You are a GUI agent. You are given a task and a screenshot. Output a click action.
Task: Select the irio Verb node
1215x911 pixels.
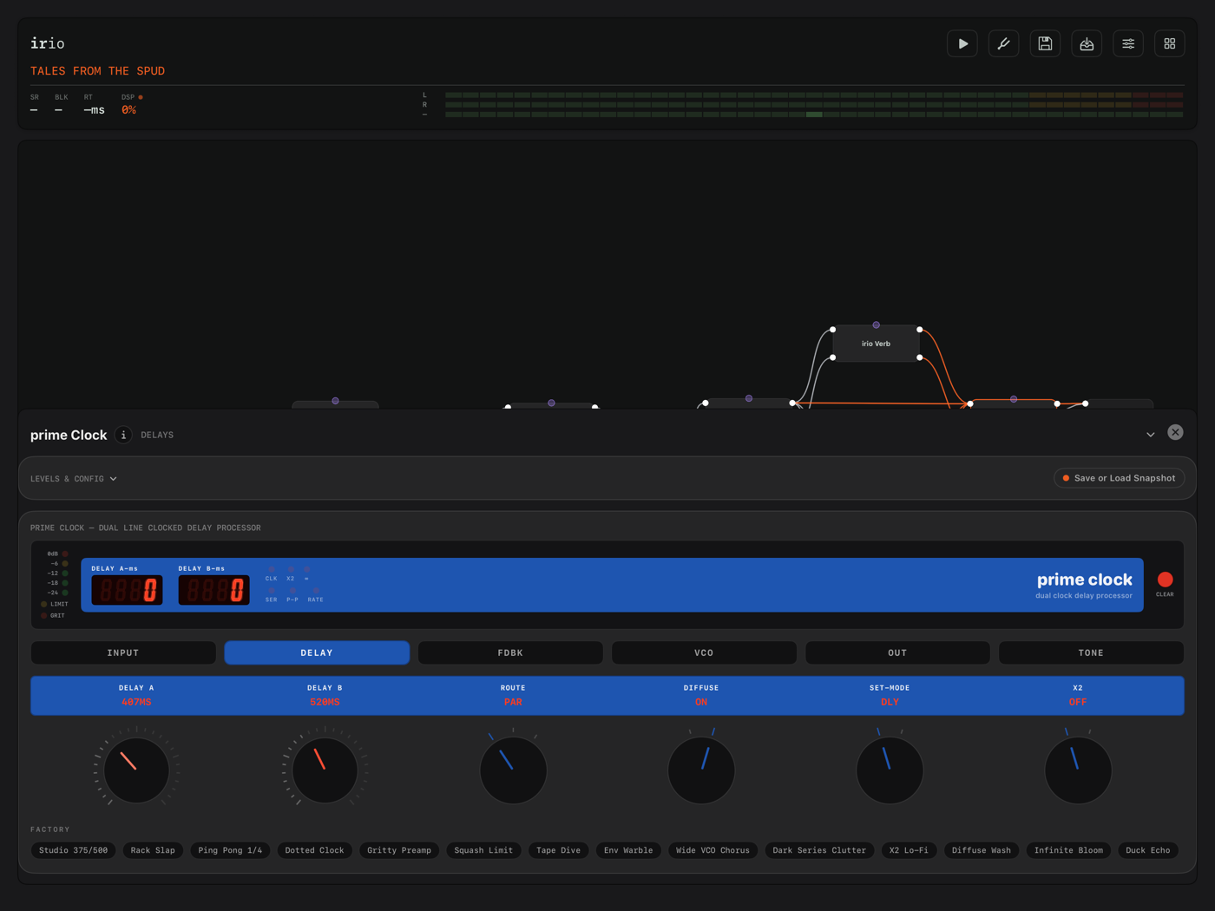[876, 344]
